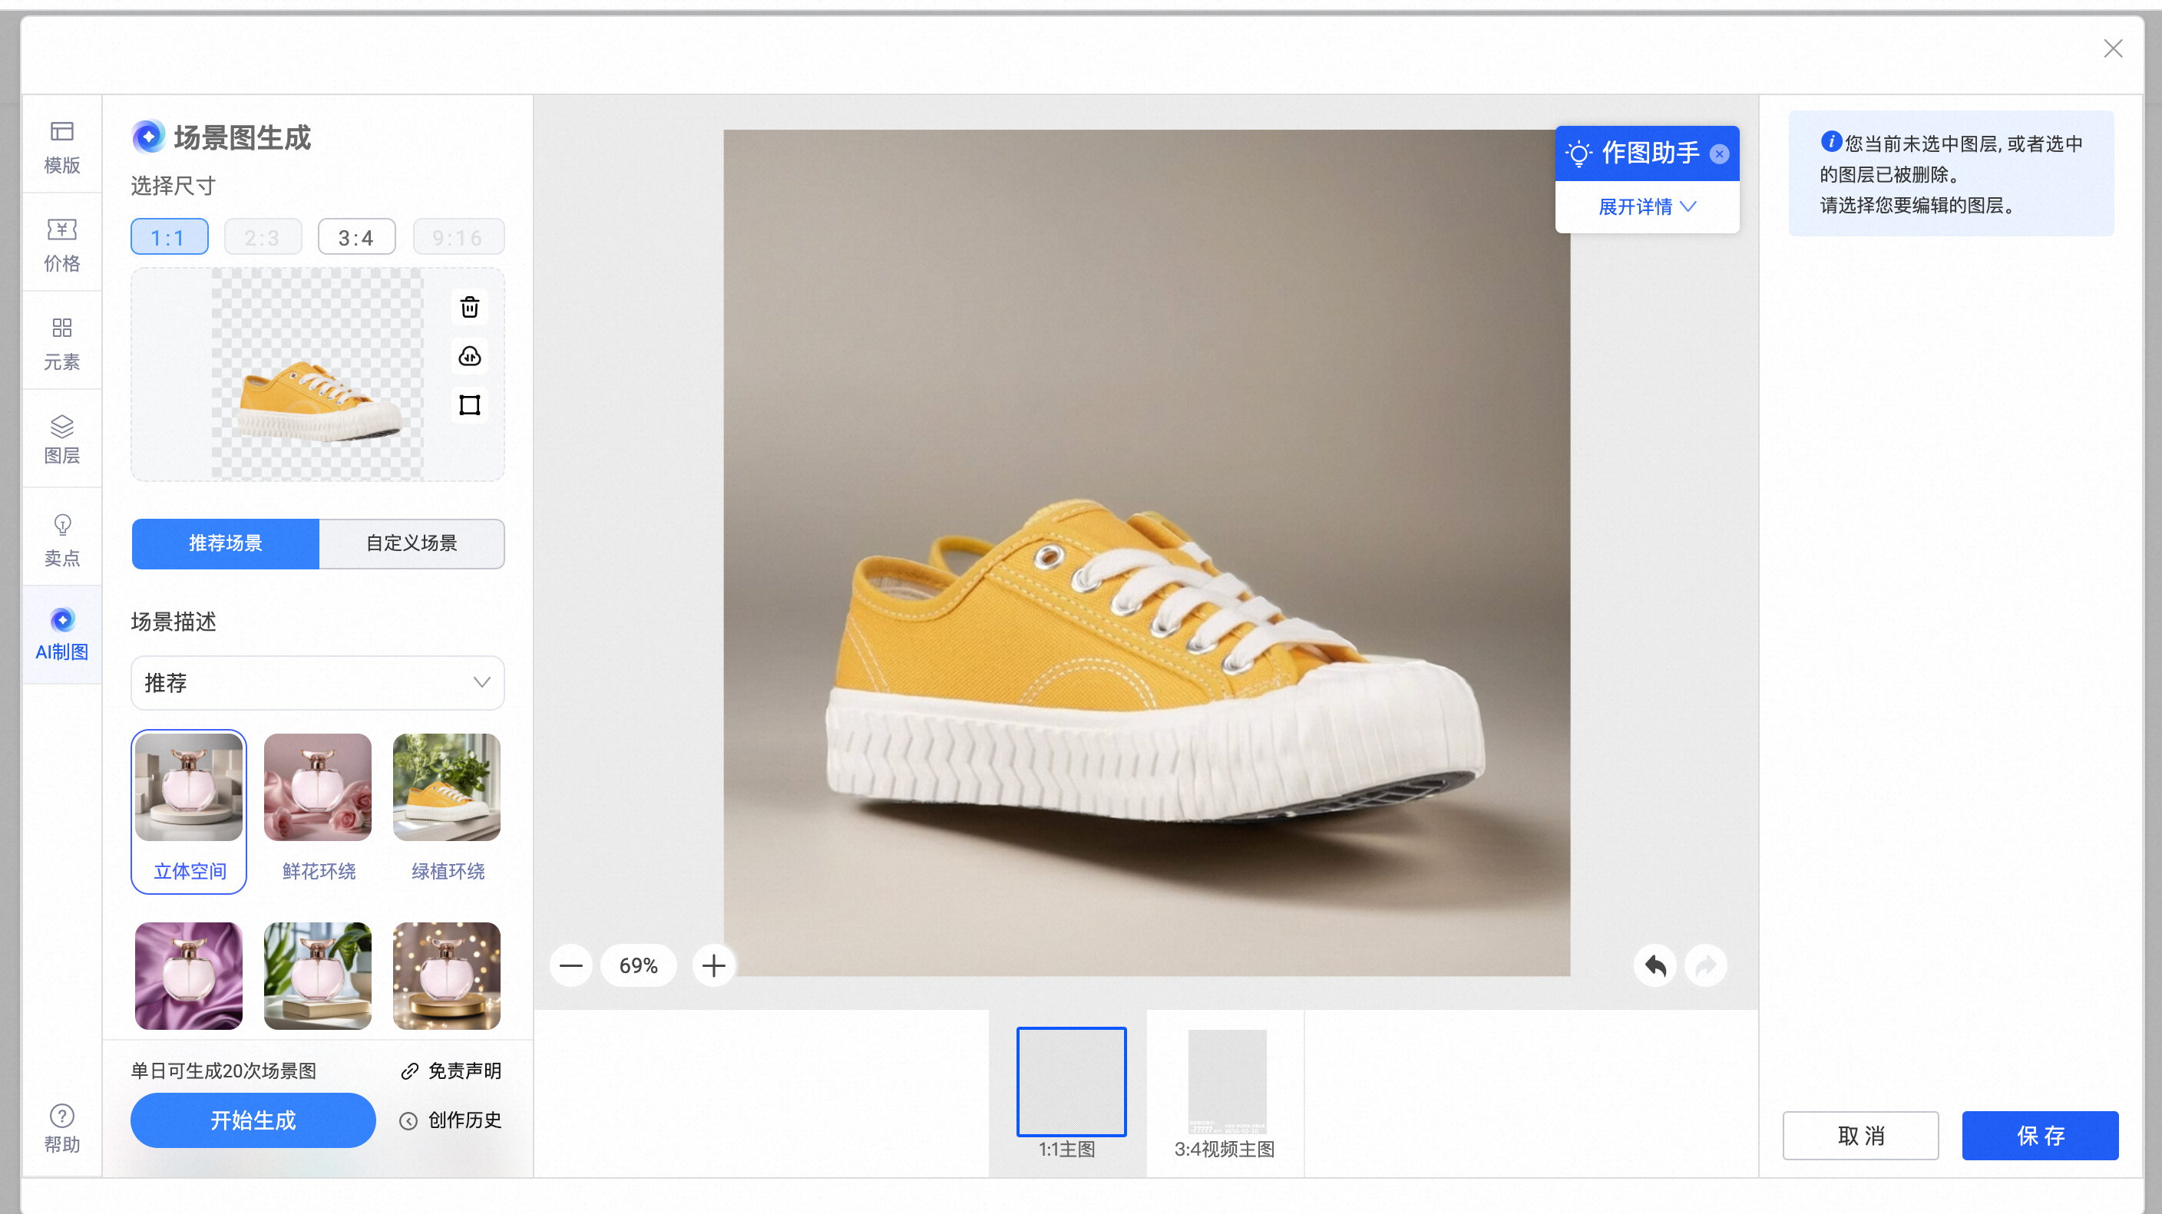Open the 图层 layers sidebar panel

[x=62, y=440]
